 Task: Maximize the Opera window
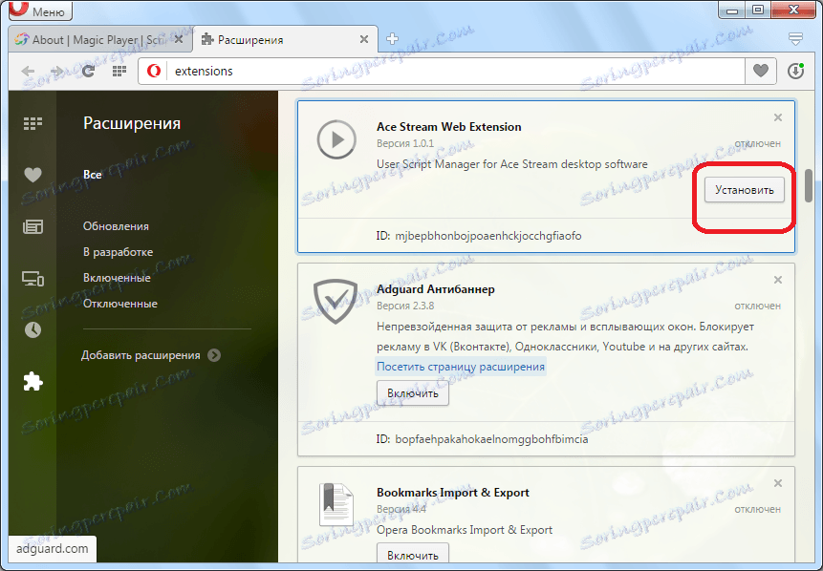758,10
